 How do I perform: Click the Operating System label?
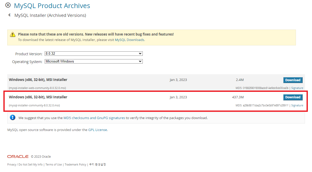point(27,62)
